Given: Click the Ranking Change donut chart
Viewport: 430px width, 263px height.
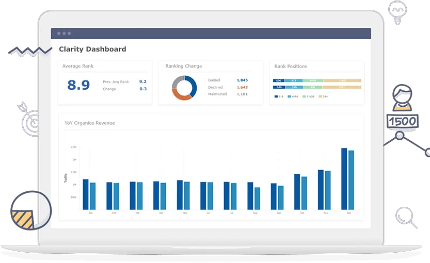Looking at the screenshot, I should 184,88.
